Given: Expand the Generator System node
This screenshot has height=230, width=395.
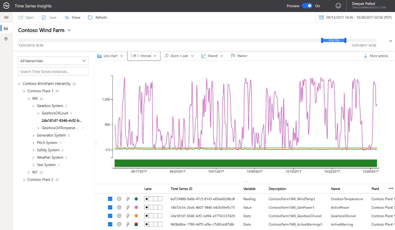Looking at the screenshot, I should click(33, 135).
